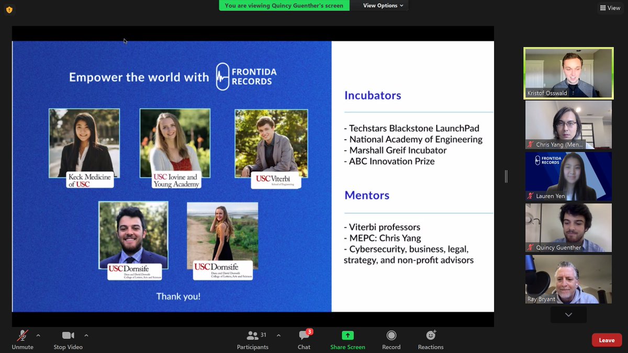
Task: Click the woman on trail USC Dornsife photo
Action: pos(222,235)
